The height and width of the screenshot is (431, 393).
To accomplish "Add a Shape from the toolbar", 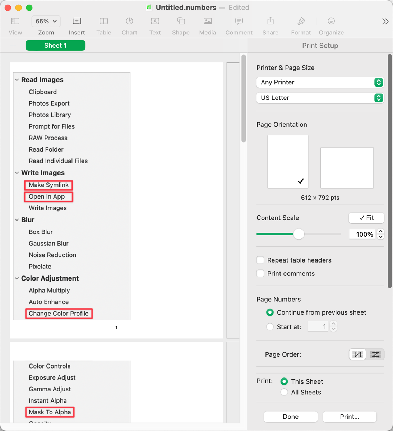I will (181, 22).
